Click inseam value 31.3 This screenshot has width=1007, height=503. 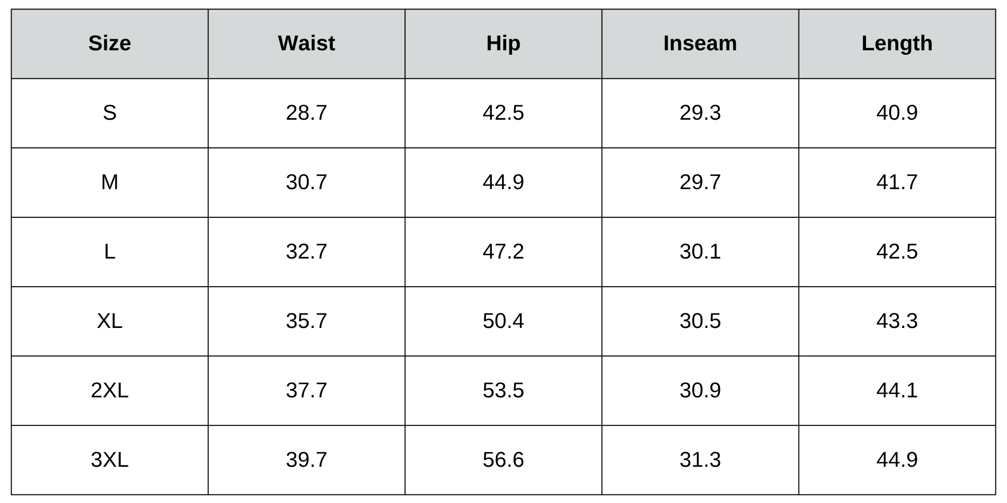point(700,460)
